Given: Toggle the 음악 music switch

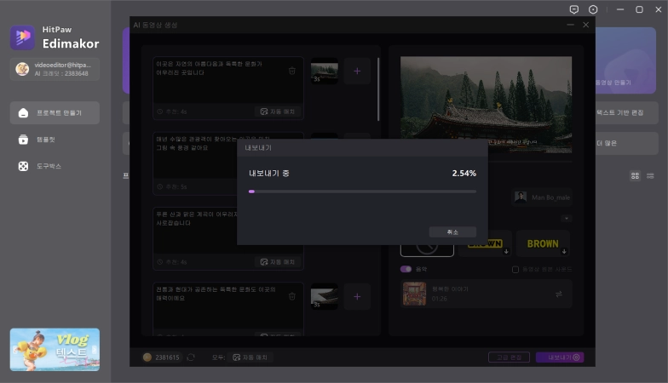Looking at the screenshot, I should (x=406, y=269).
